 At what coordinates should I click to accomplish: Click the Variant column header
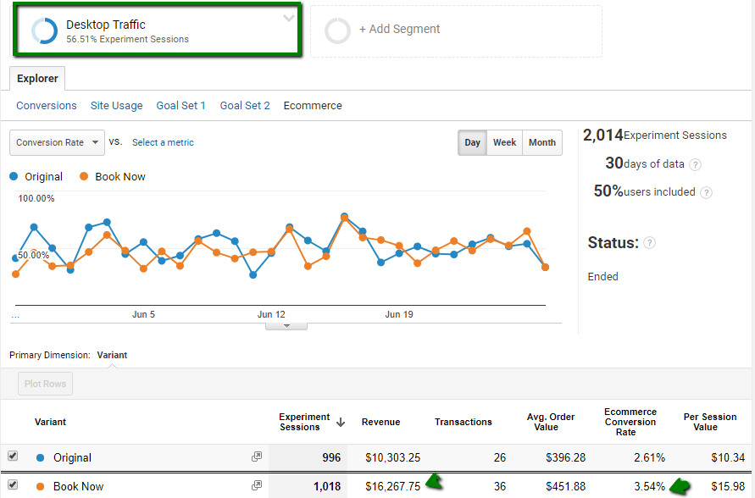50,422
